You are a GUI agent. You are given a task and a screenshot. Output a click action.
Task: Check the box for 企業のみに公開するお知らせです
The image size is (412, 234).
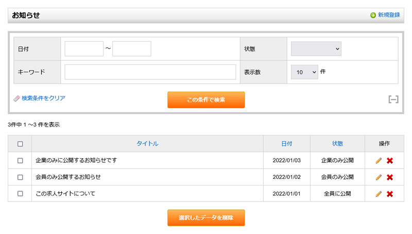click(20, 161)
